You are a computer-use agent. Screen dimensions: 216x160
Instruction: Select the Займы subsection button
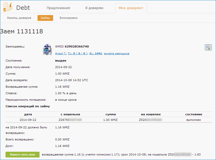point(45,18)
